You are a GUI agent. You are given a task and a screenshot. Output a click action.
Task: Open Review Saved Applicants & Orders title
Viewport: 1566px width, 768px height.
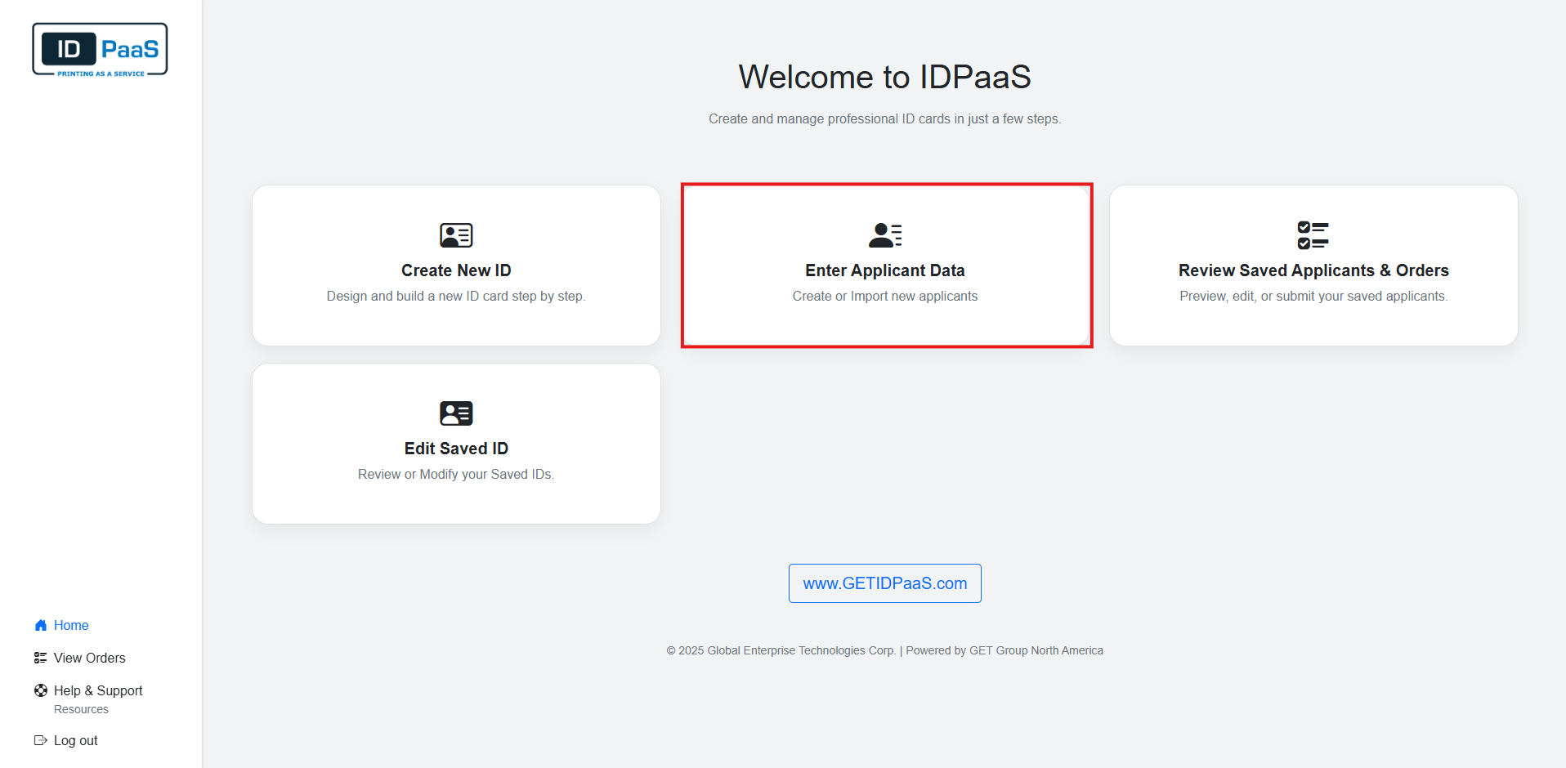[1313, 270]
